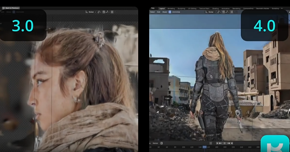Jump to the timeline start frame
290x152 pixels.
tap(217, 143)
